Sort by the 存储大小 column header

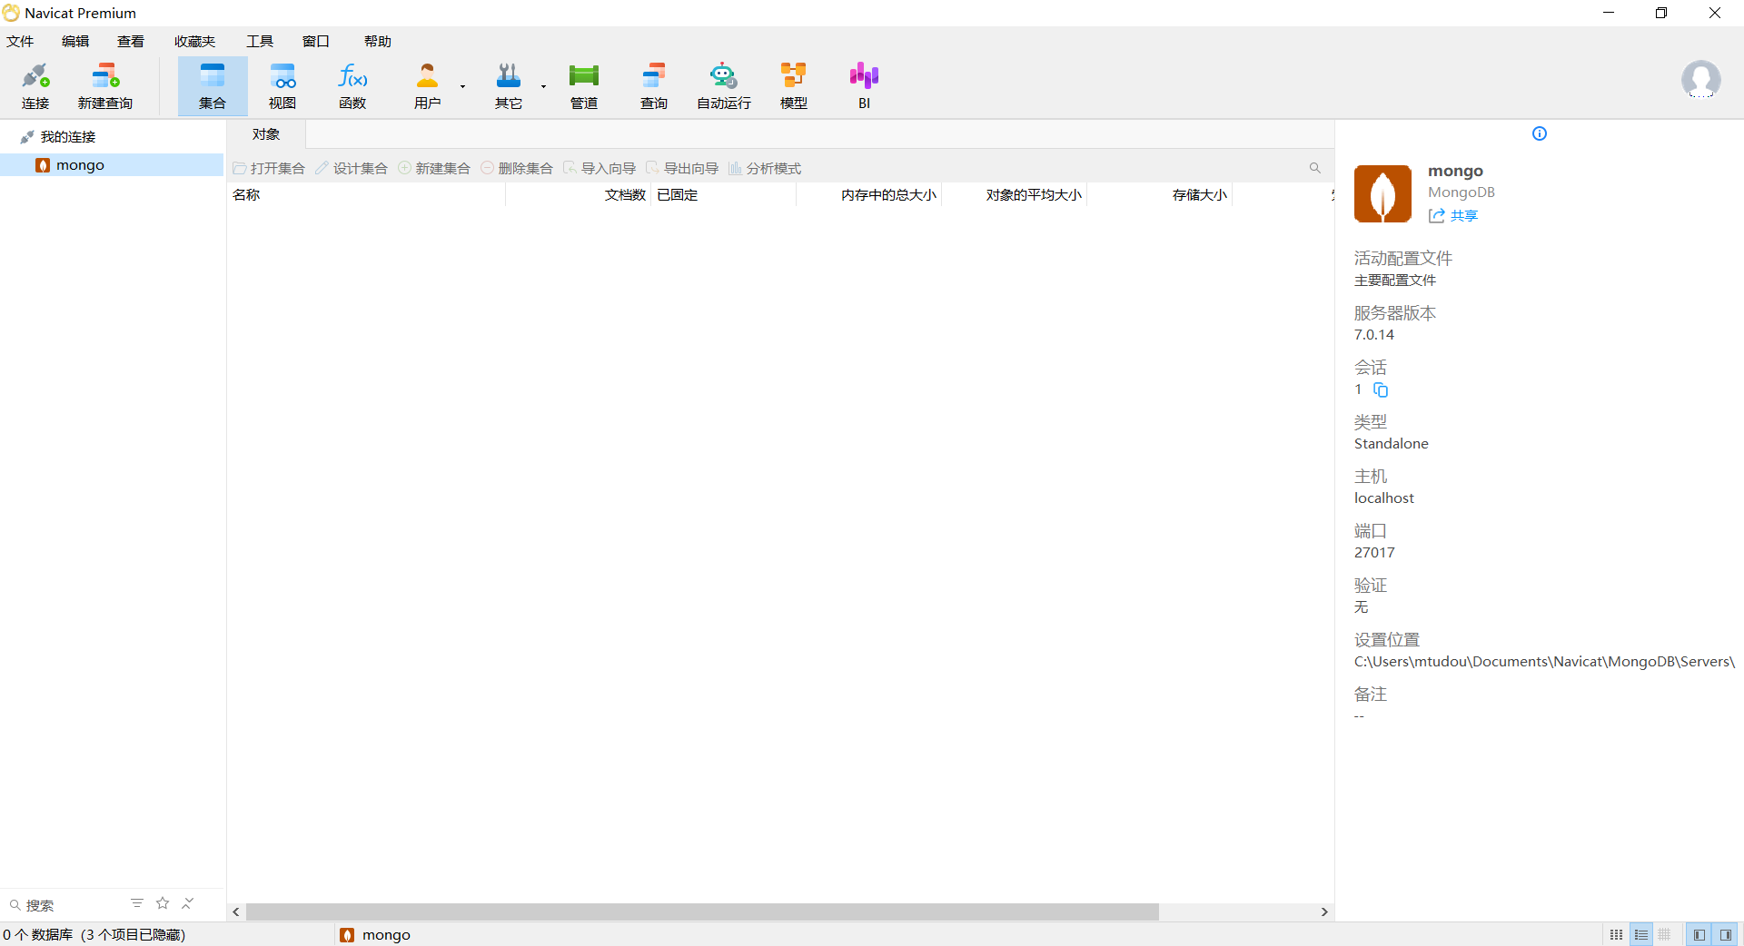tap(1159, 195)
